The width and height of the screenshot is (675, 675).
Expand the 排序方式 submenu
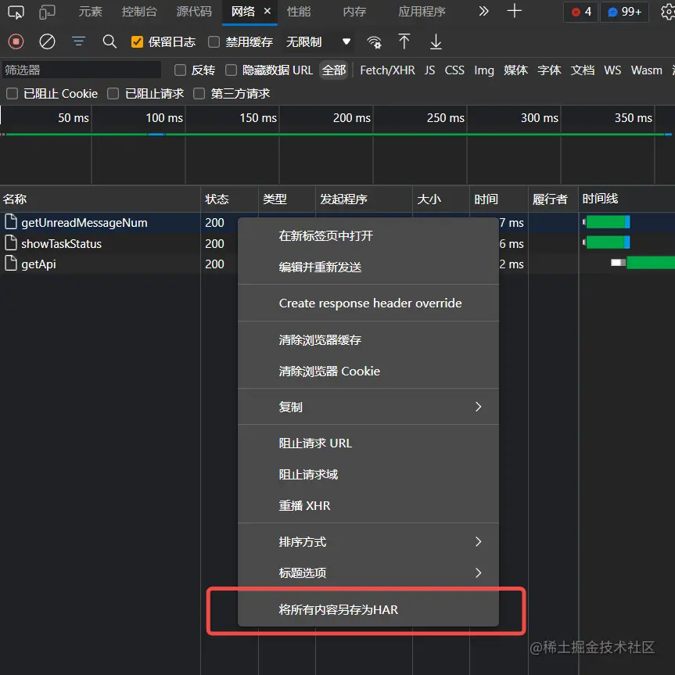click(368, 541)
